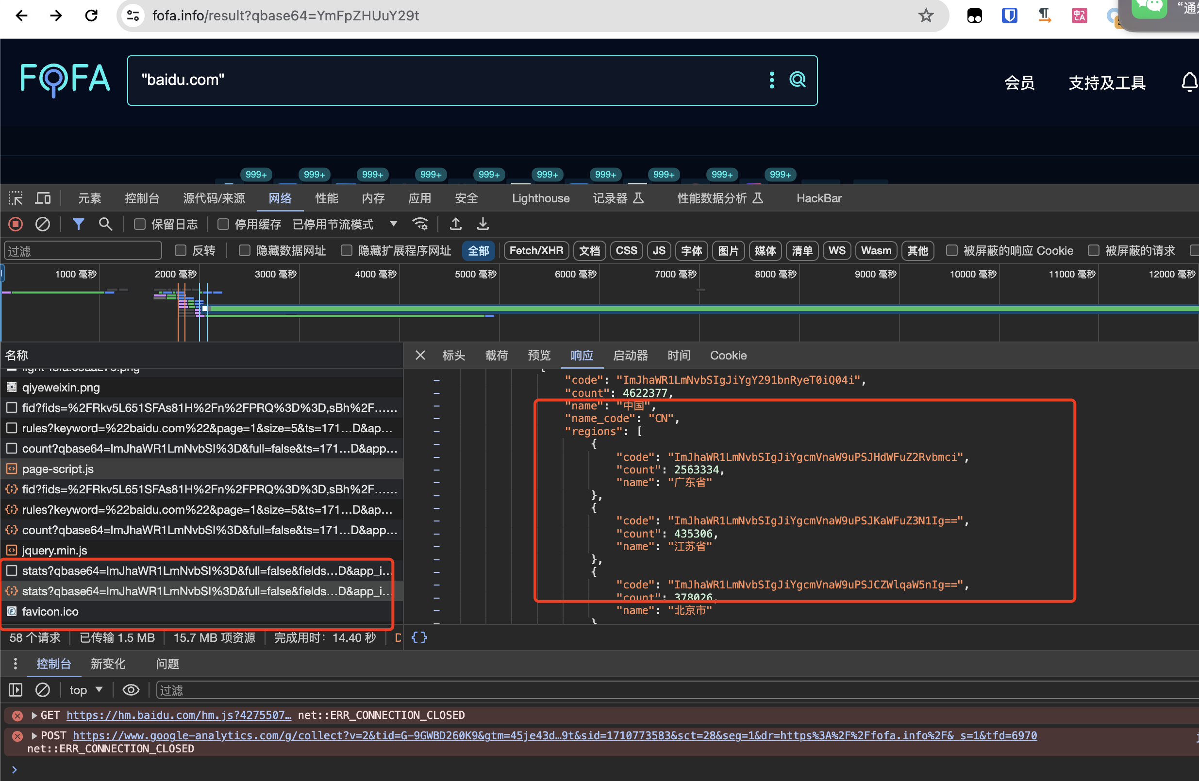This screenshot has height=781, width=1199.
Task: Check the 隐藏数据网址 checkbox
Action: pos(244,250)
